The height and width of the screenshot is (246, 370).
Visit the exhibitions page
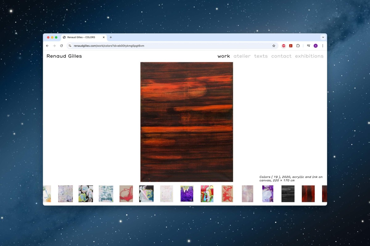pos(309,56)
